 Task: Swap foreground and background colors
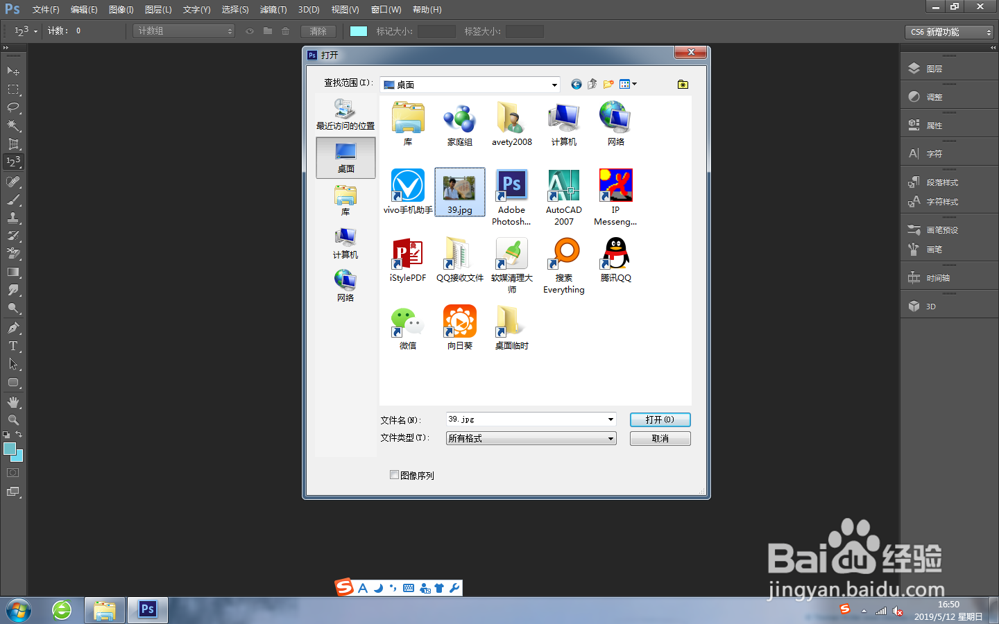coord(19,435)
